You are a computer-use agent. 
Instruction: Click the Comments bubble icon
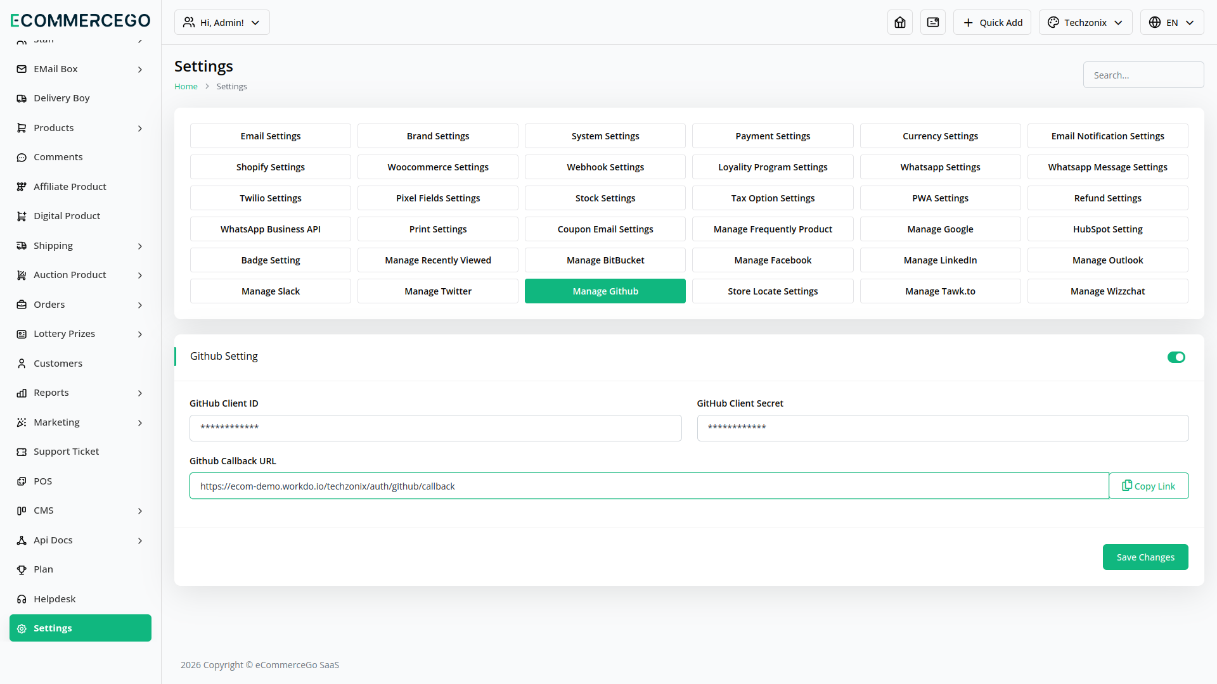22,157
